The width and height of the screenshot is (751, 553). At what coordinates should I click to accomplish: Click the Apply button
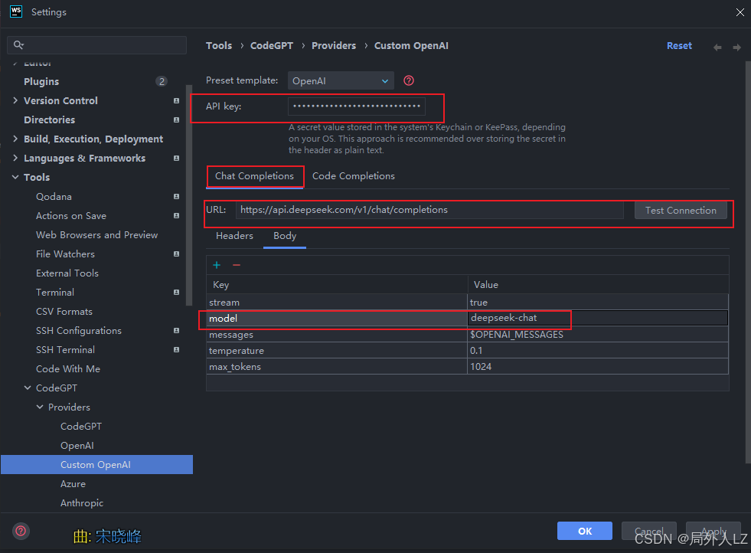tap(713, 531)
